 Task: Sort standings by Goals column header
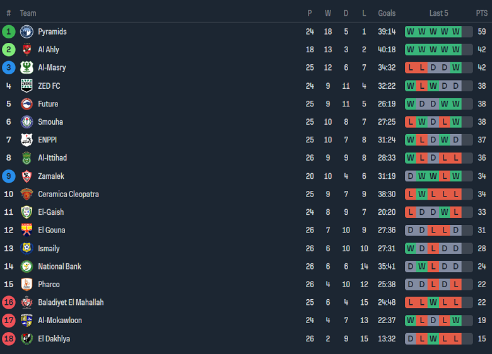tap(387, 13)
